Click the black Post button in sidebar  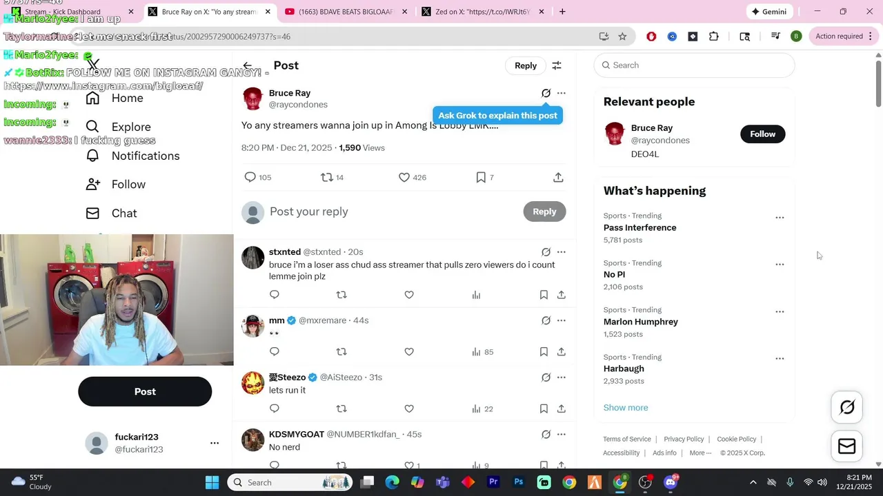pos(145,391)
